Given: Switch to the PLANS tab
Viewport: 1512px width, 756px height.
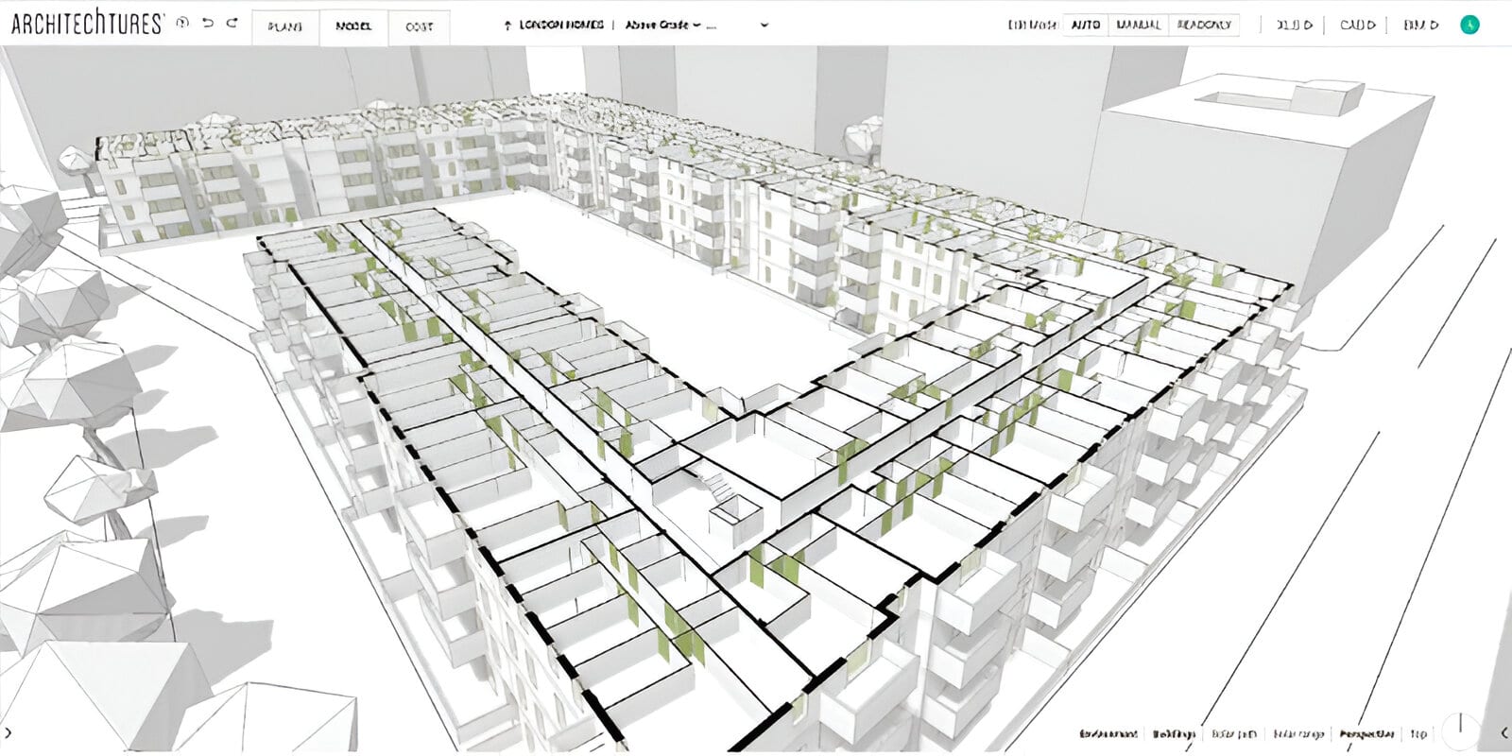Looking at the screenshot, I should click(285, 26).
